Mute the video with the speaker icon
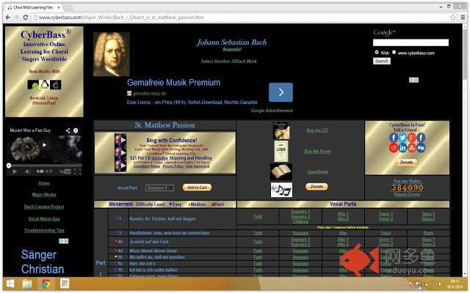The width and height of the screenshot is (470, 293). point(28,171)
